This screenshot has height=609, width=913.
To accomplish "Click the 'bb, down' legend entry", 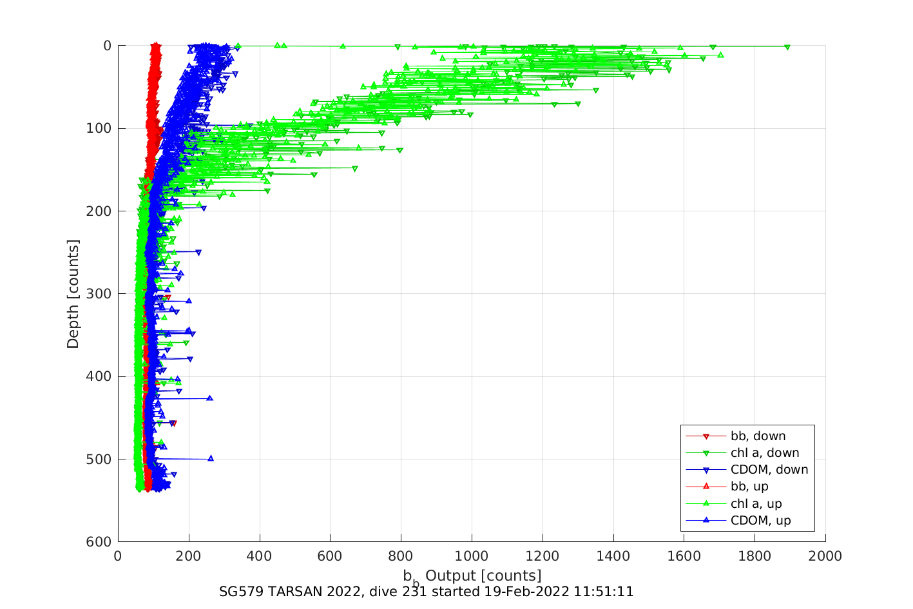I will point(747,436).
